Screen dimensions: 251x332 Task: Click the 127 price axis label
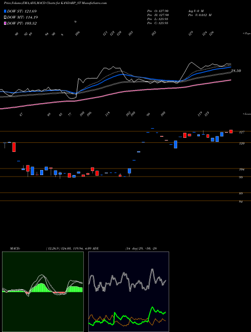pos(241,132)
